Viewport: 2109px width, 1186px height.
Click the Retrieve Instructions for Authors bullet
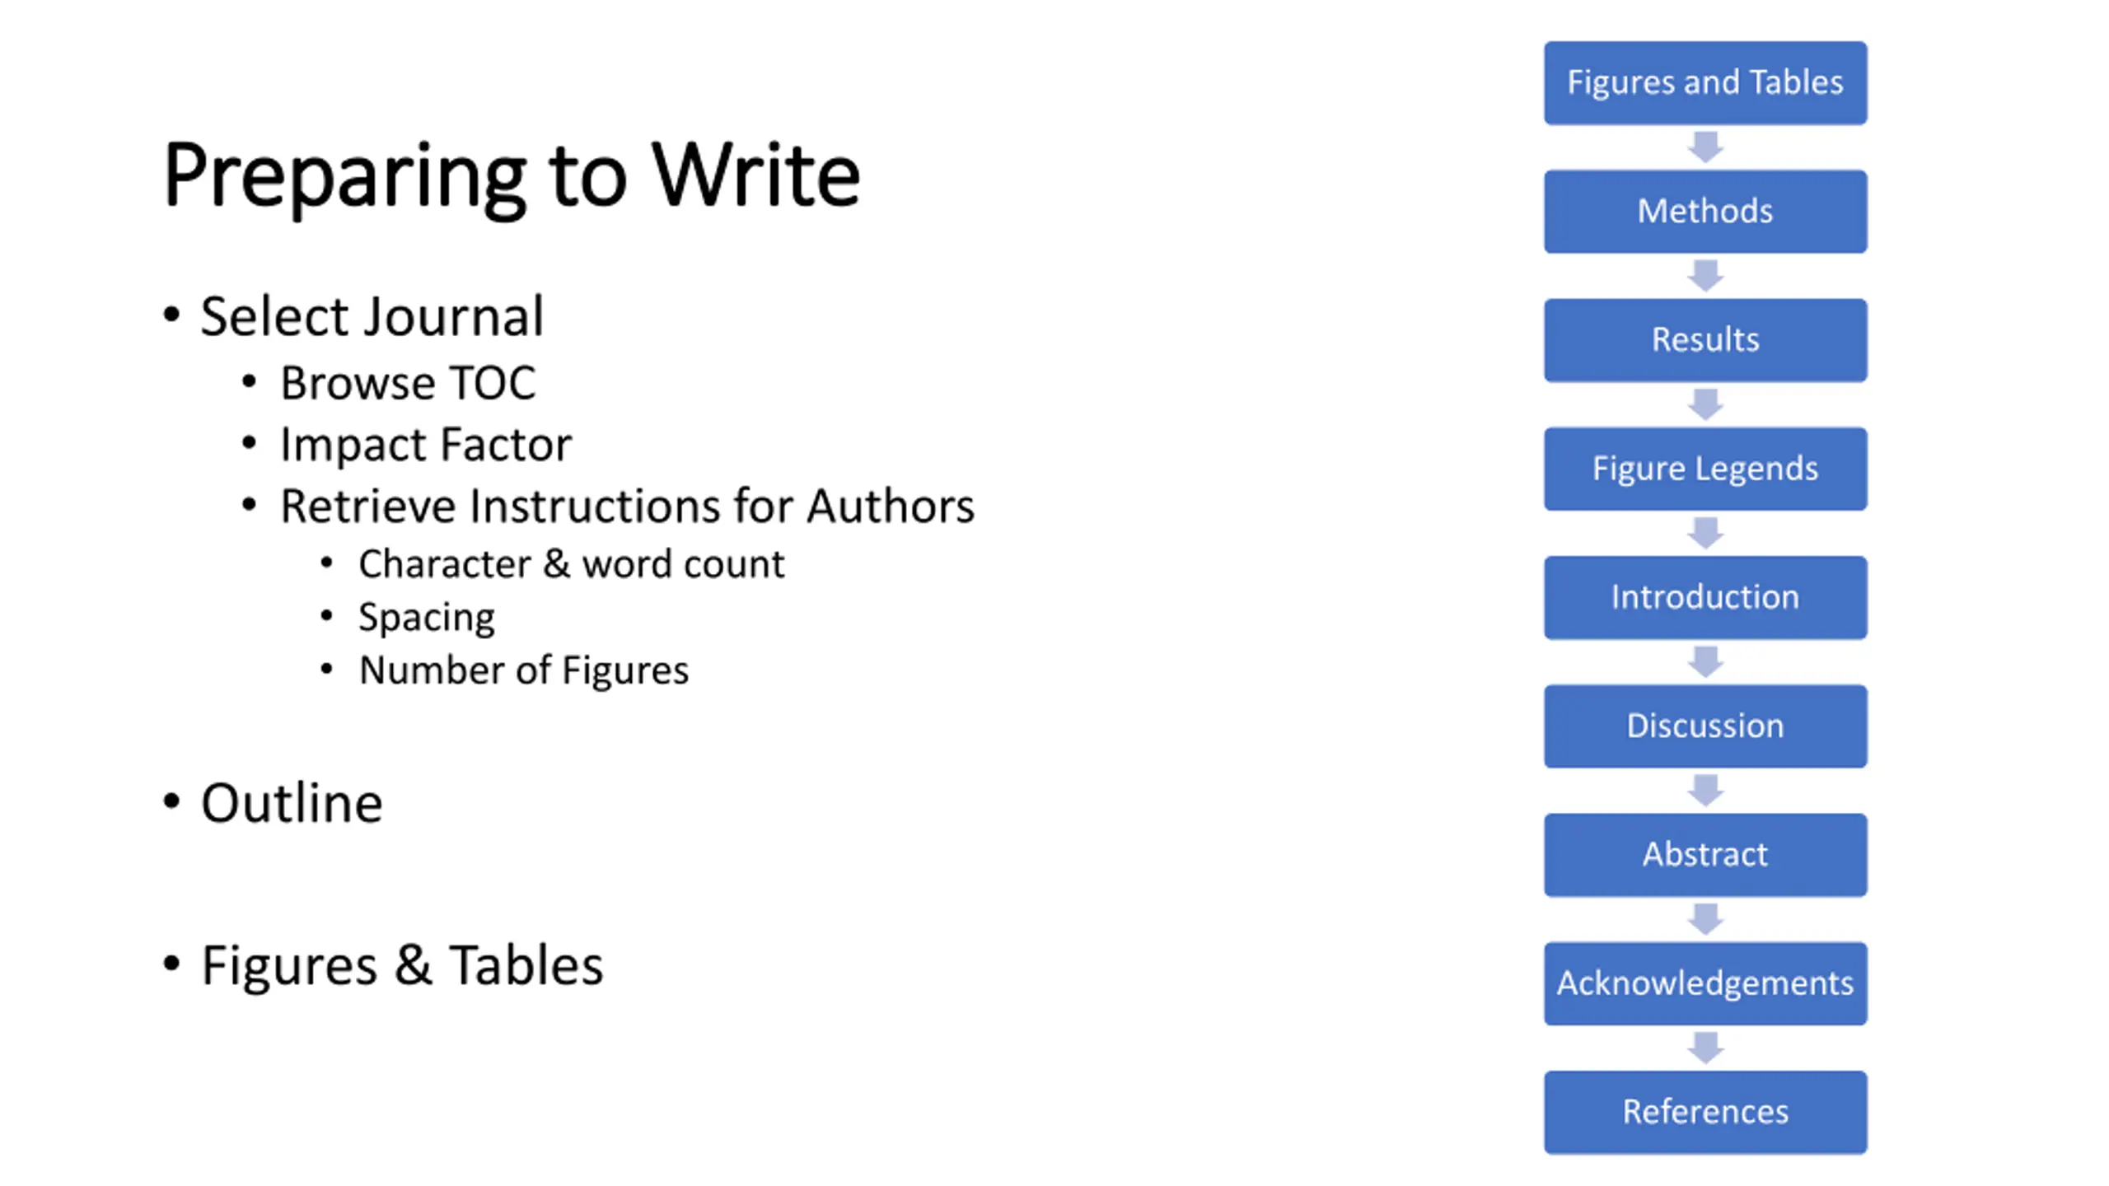point(627,506)
